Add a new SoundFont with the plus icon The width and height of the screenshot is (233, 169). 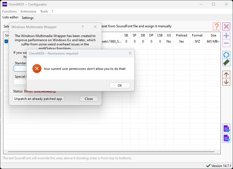click(x=226, y=35)
